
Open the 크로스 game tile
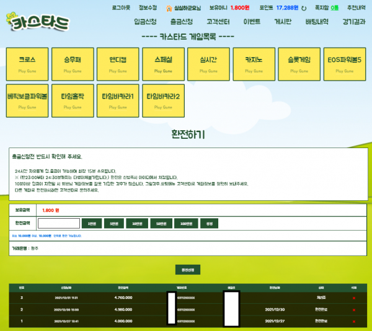point(27,64)
